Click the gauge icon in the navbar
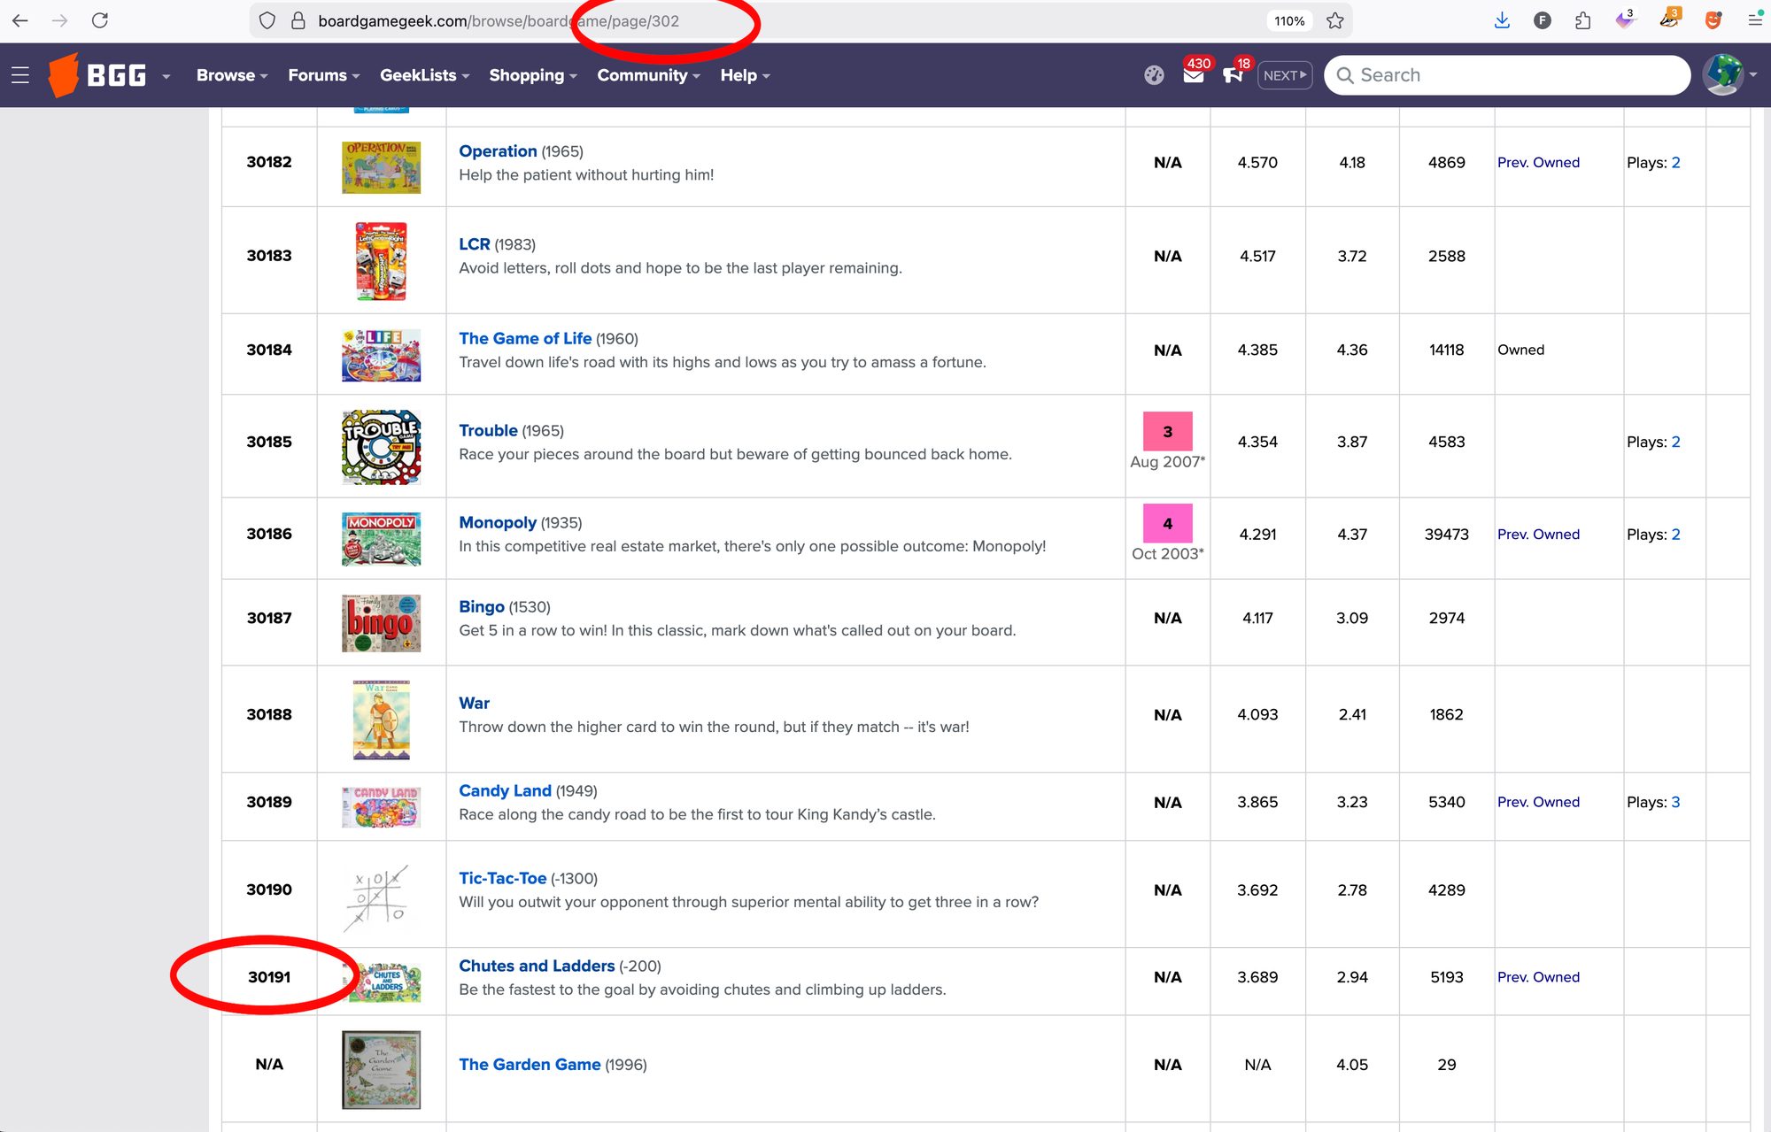This screenshot has height=1132, width=1771. 1154,75
